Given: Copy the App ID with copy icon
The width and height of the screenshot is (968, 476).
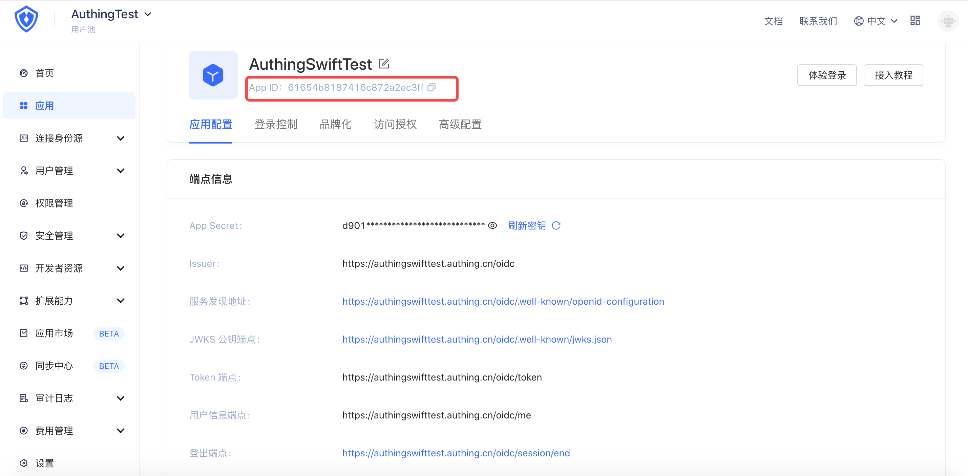Looking at the screenshot, I should tap(432, 88).
